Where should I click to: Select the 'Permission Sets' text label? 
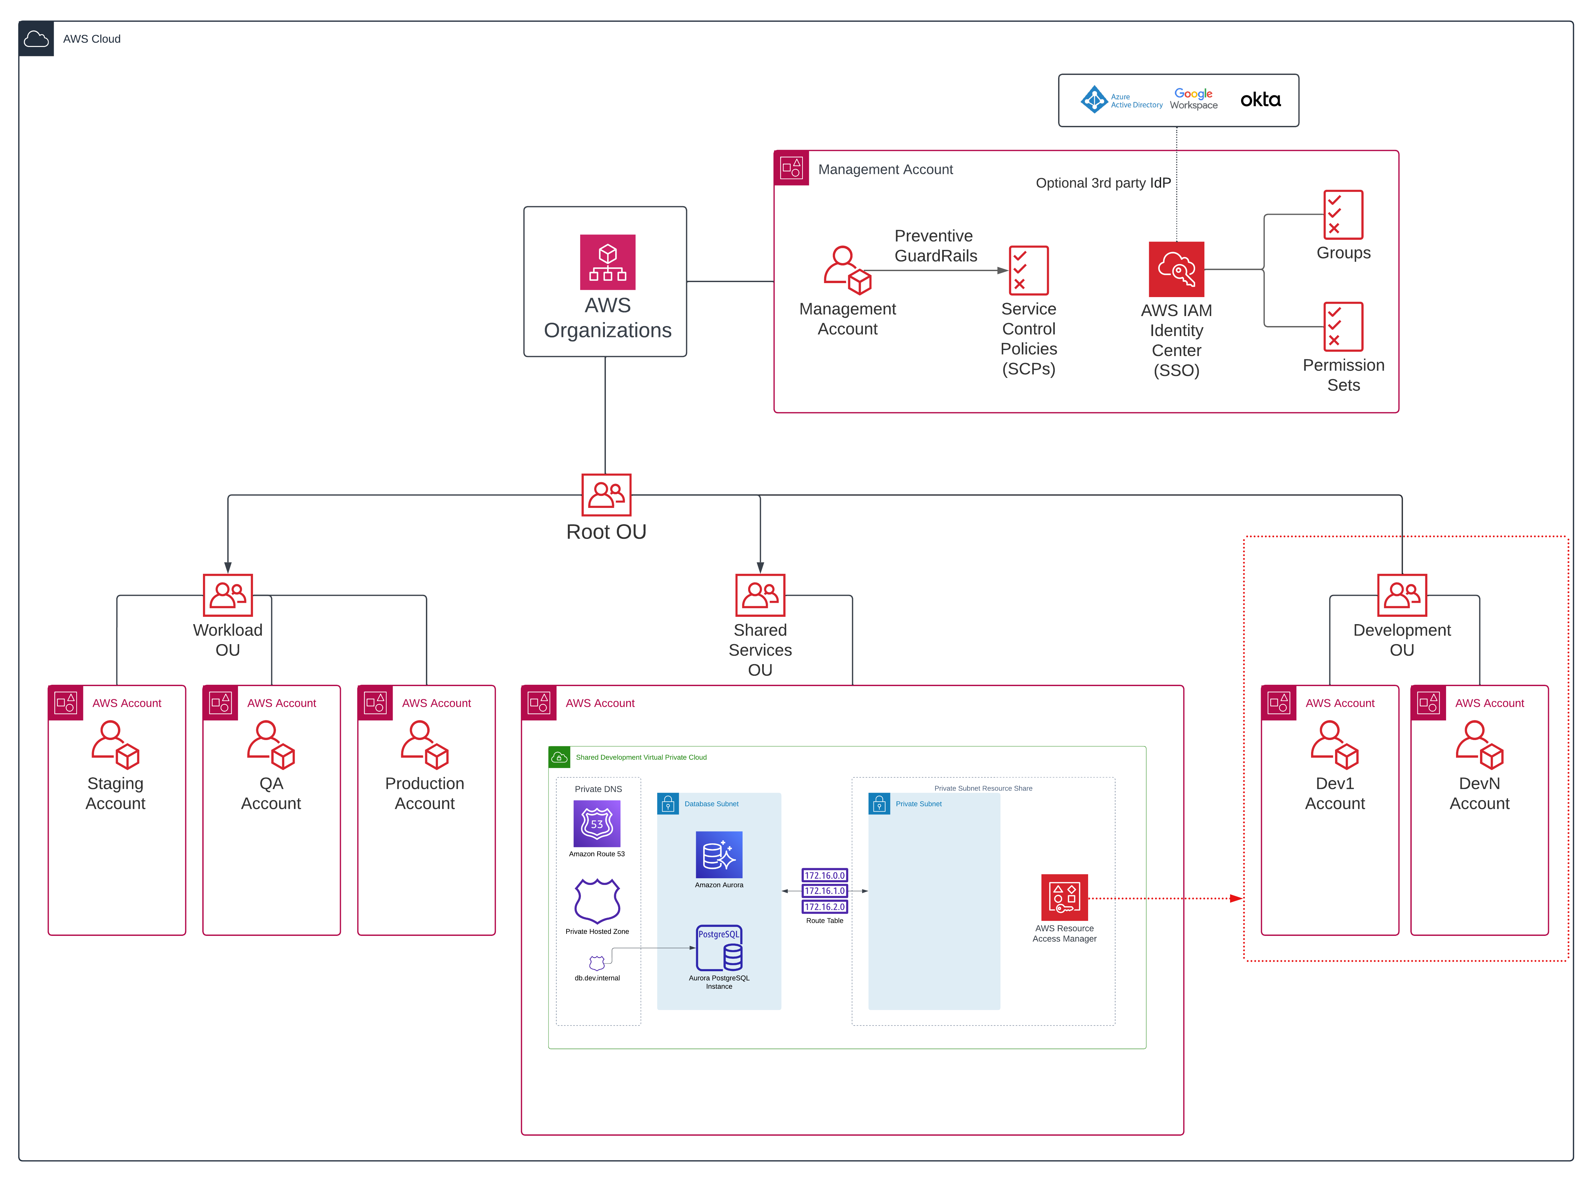[1343, 375]
